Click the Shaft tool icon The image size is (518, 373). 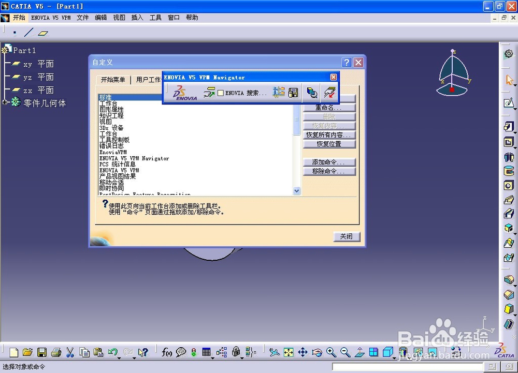[509, 157]
